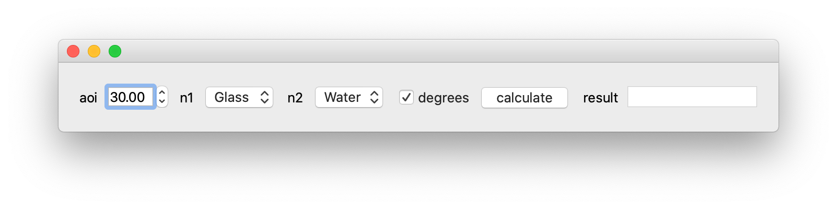
Task: Click the result label text
Action: click(600, 98)
